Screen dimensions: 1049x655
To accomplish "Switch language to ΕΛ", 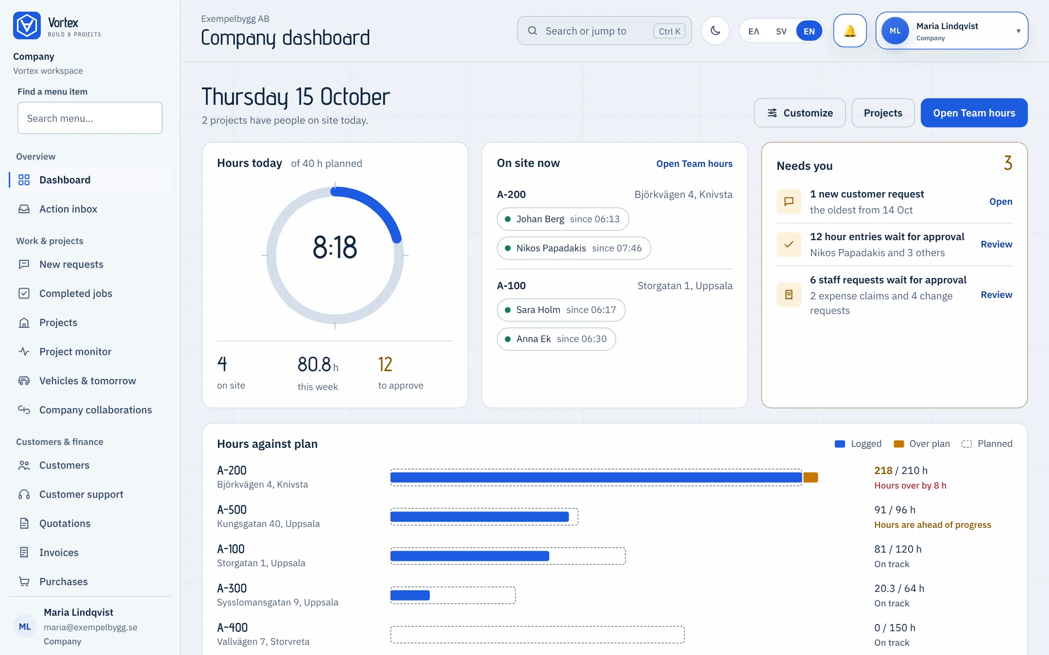I will click(754, 31).
